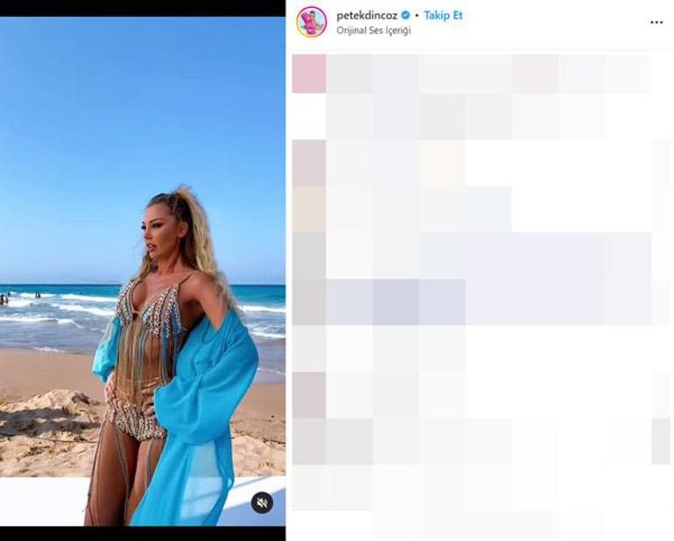Viewport: 674px width, 541px height.
Task: Open the petekdincoz profile picture avatar
Action: (312, 22)
